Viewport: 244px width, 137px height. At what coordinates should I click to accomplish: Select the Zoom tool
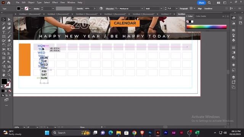point(9,75)
